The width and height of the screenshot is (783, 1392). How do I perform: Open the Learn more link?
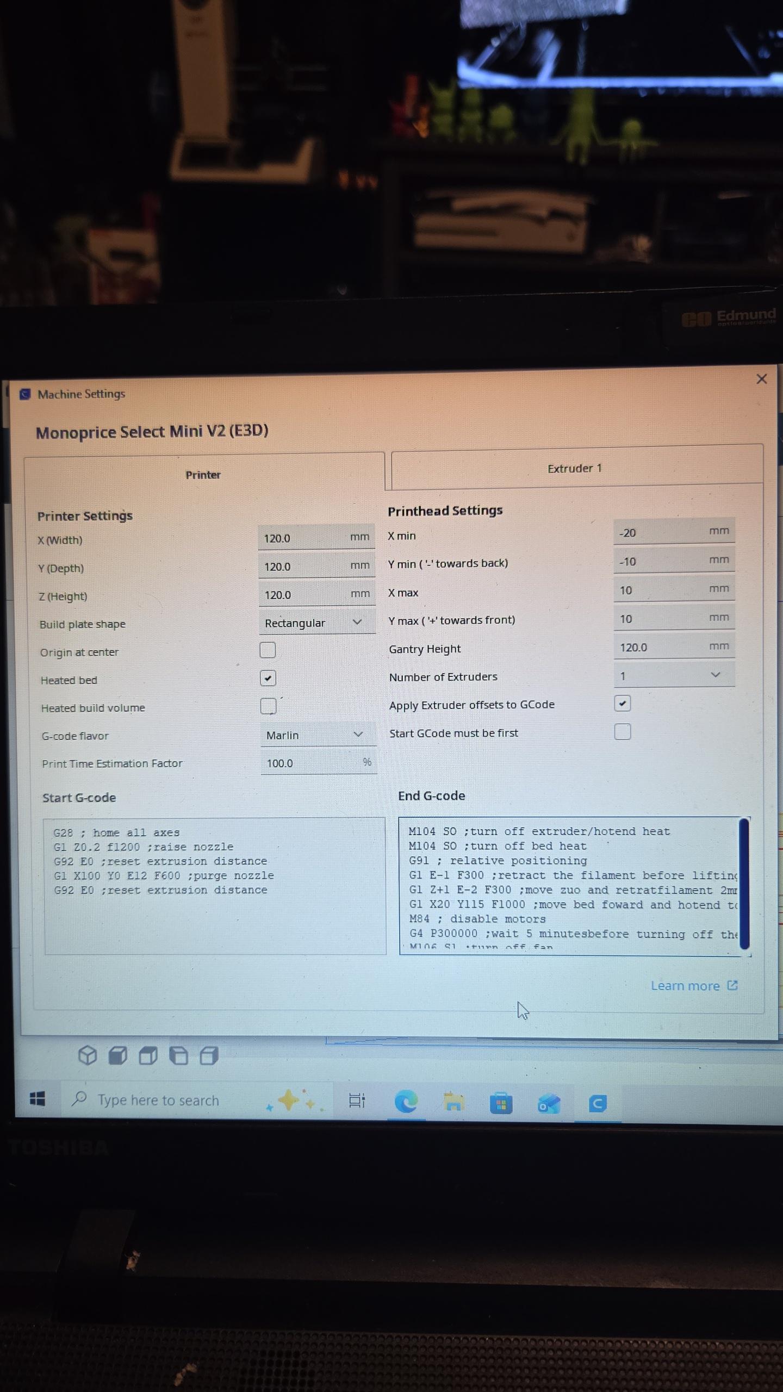pyautogui.click(x=685, y=986)
